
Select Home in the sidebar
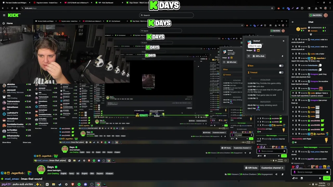(9, 23)
